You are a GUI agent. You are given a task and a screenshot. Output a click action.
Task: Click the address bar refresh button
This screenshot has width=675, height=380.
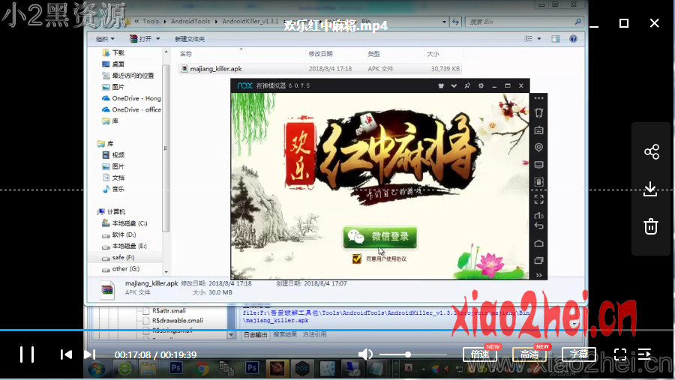(x=455, y=22)
